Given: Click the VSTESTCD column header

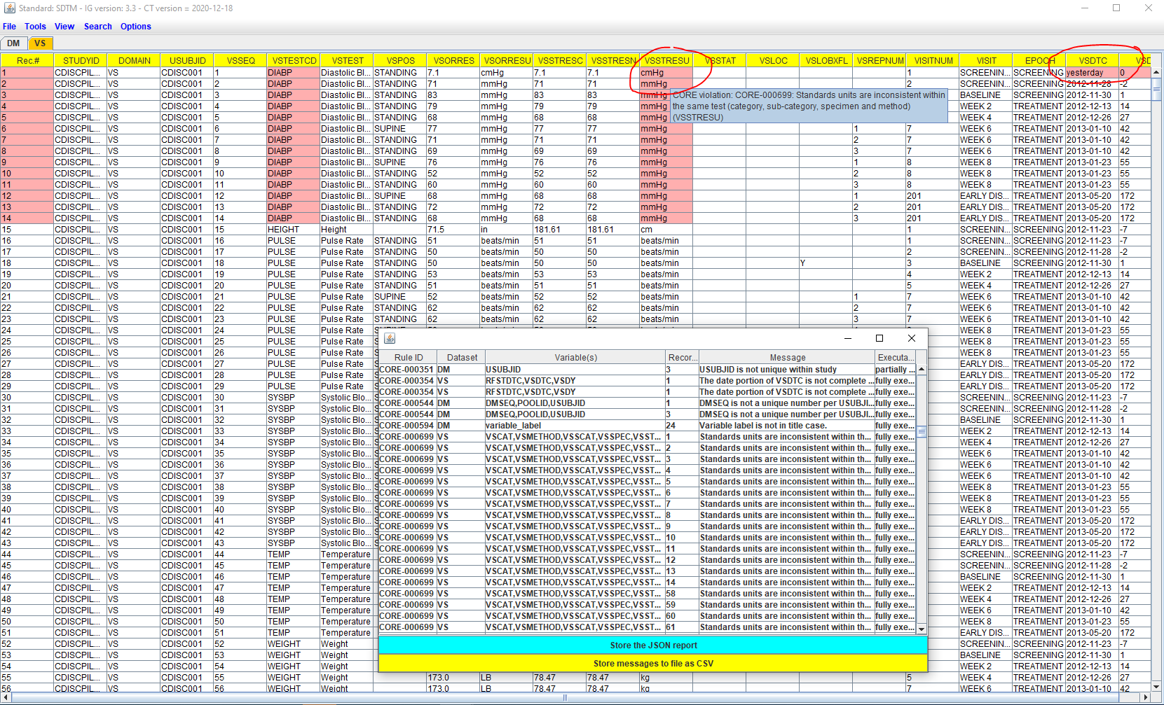Looking at the screenshot, I should [294, 61].
